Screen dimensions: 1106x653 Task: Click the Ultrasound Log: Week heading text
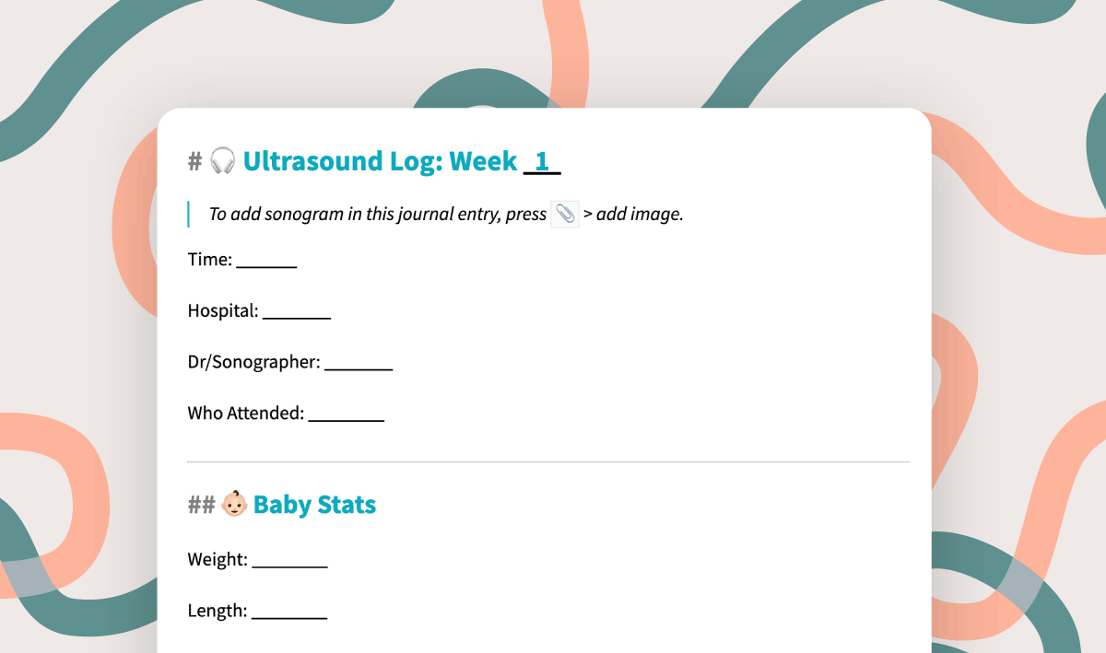coord(380,161)
